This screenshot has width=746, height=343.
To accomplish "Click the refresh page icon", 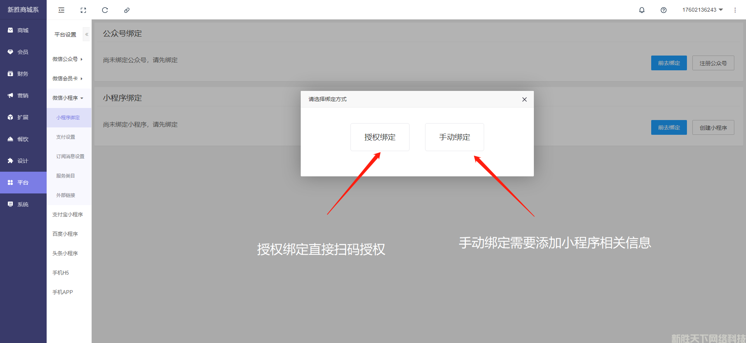I will (105, 10).
